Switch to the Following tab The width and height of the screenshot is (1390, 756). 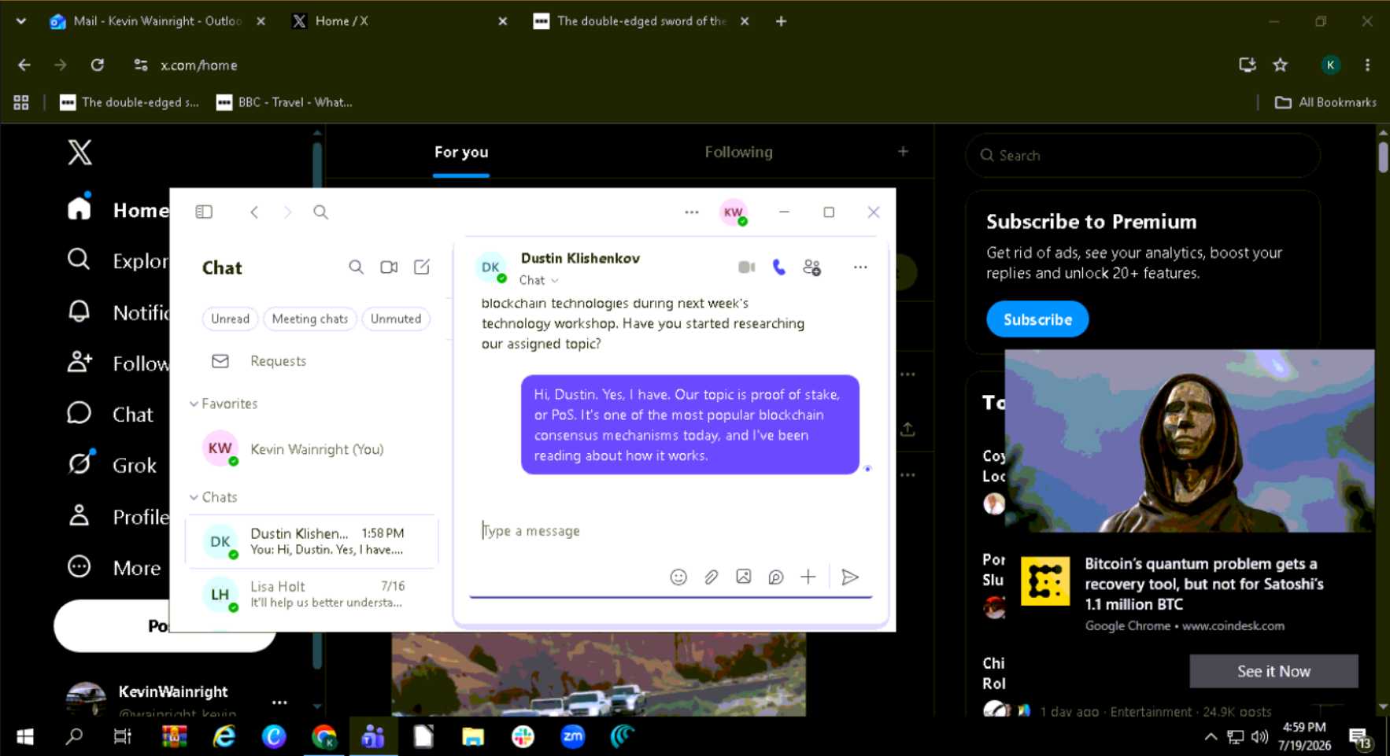point(738,152)
